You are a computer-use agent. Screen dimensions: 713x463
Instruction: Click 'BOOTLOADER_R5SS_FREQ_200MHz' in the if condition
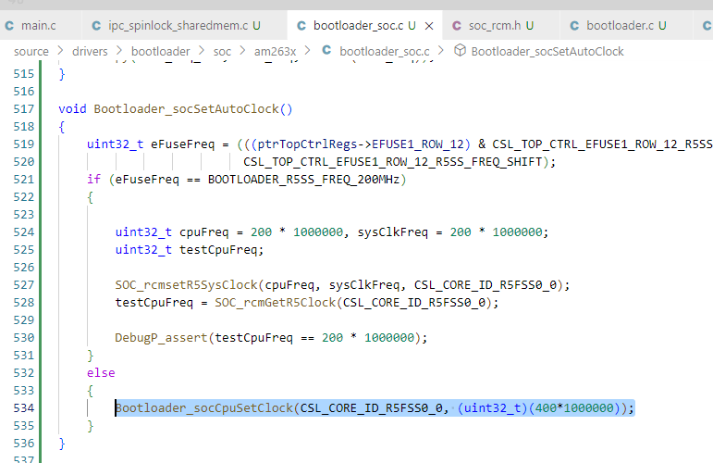pos(303,180)
